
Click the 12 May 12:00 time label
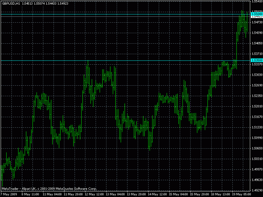click(x=94, y=194)
